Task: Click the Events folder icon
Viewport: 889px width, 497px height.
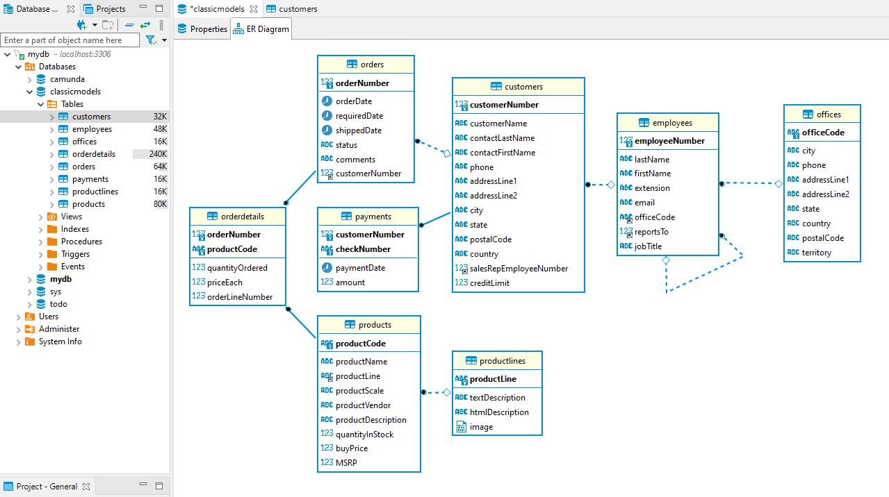Action: (x=52, y=267)
